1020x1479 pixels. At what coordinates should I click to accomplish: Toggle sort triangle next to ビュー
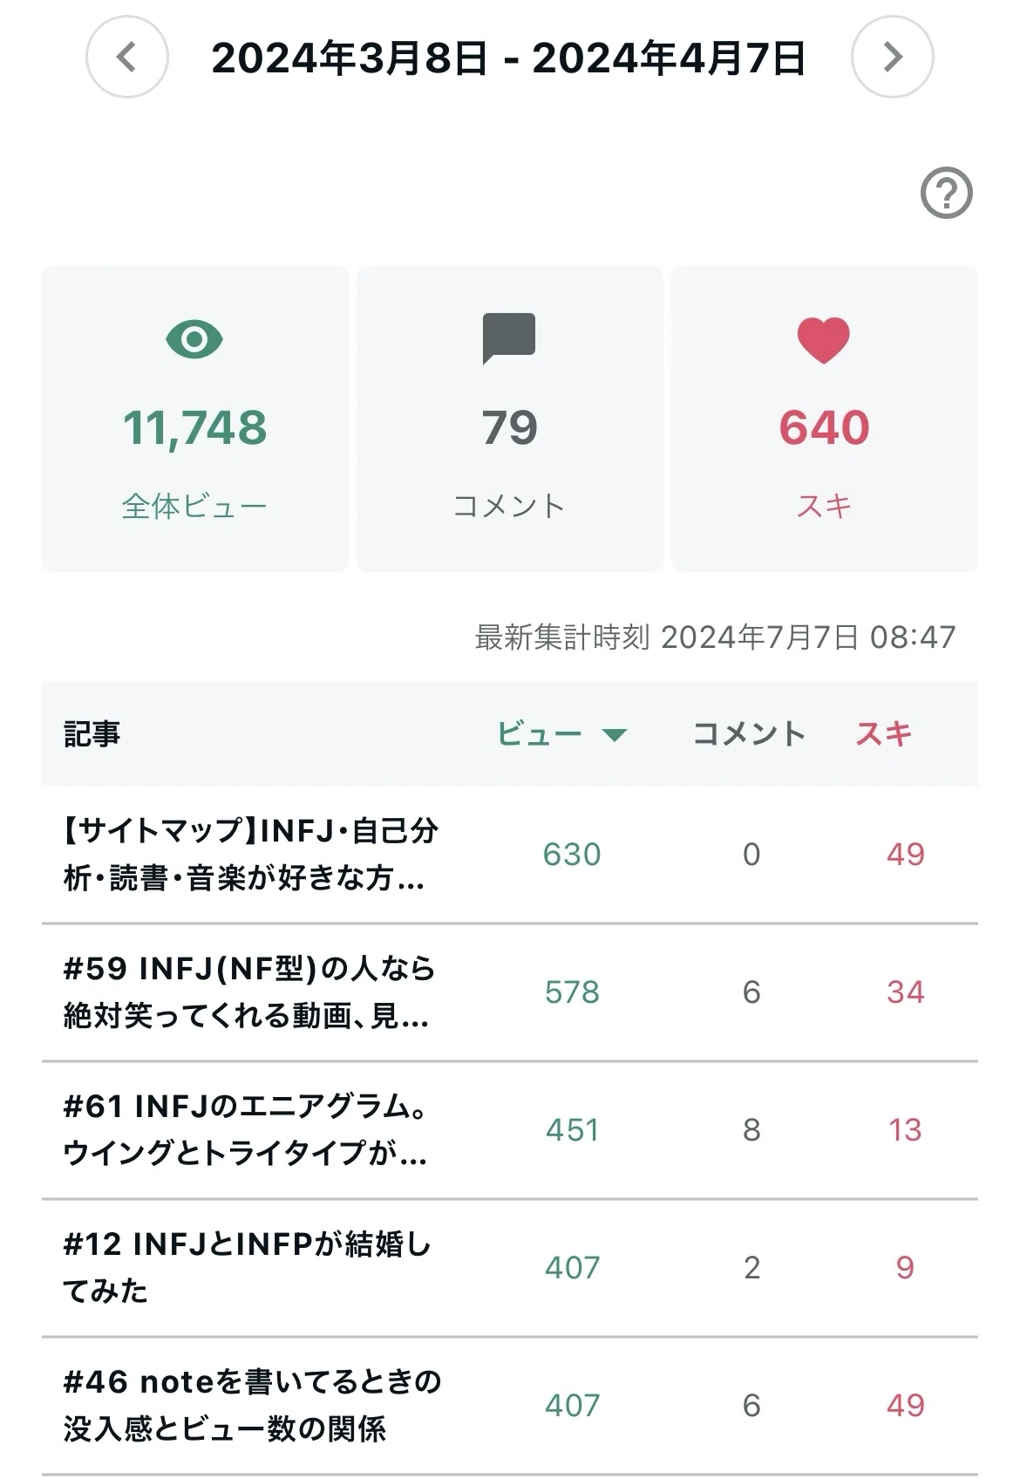615,735
